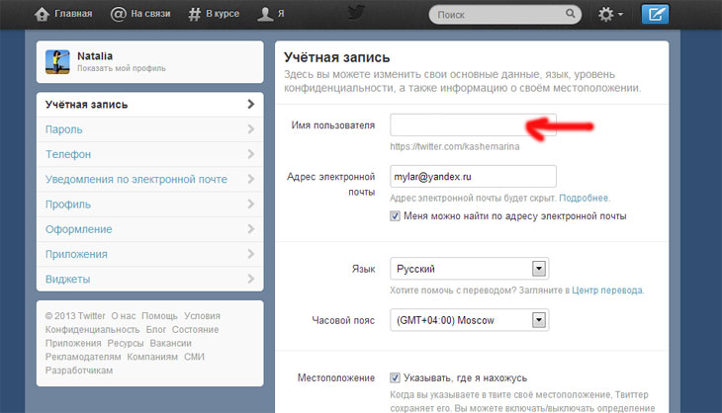Click the Подробнее link
This screenshot has width=722, height=413.
coord(584,198)
